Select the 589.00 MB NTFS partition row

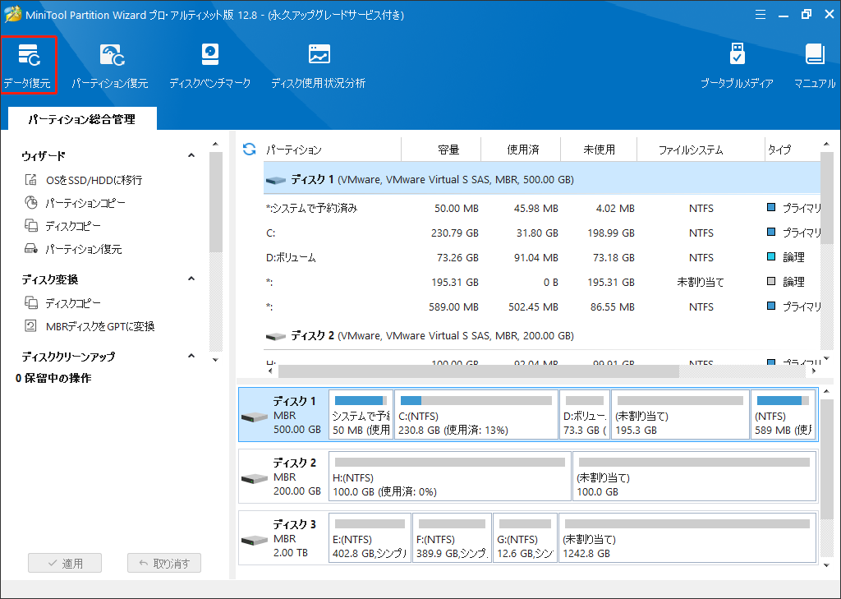[542, 307]
